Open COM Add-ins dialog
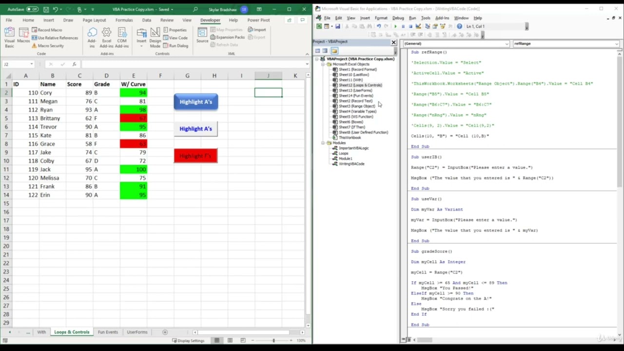624x351 pixels. 122,37
